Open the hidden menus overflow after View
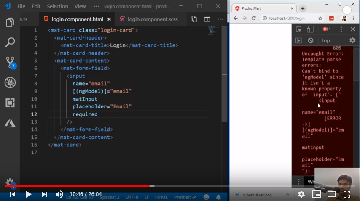 [x=97, y=6]
